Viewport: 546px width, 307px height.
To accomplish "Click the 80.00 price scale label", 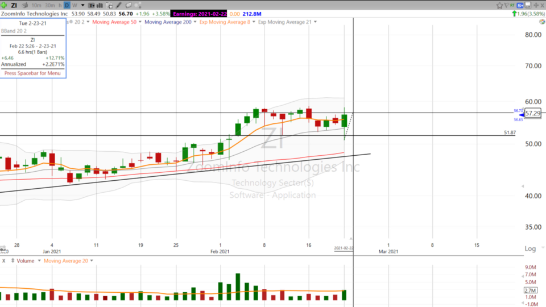I will click(533, 35).
